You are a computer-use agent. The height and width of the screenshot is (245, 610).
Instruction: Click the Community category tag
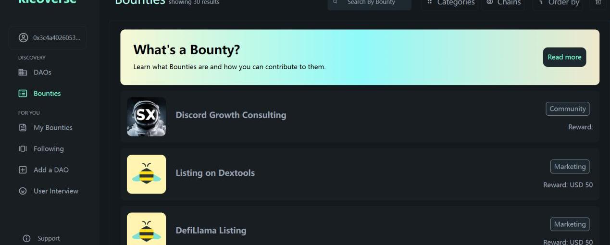tap(567, 109)
